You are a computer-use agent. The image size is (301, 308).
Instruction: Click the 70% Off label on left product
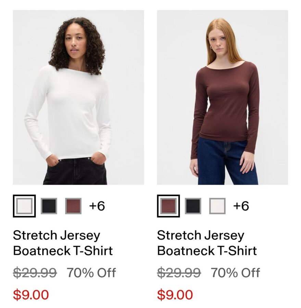point(91,273)
